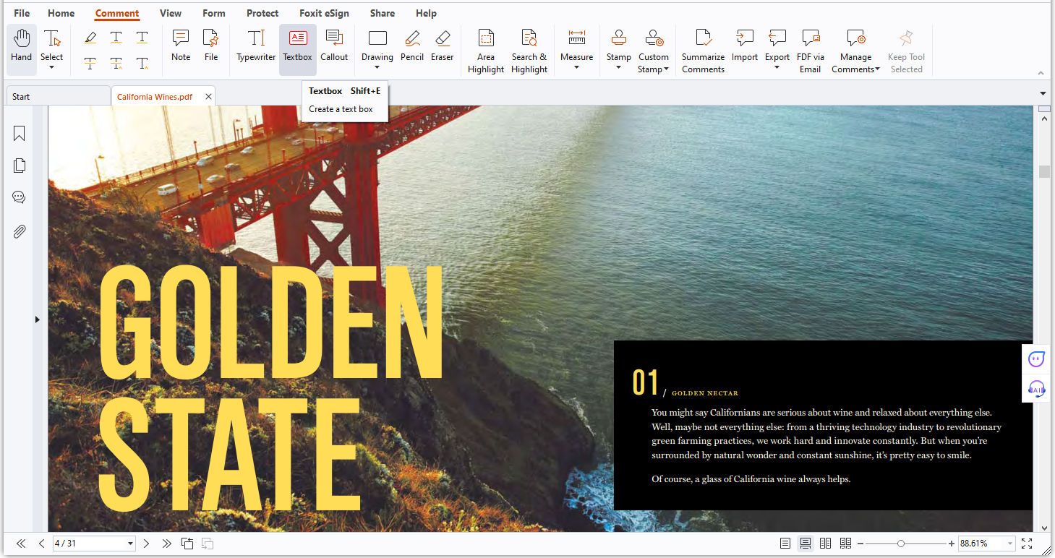Enable Keep Tool Selected
This screenshot has width=1055, height=558.
pyautogui.click(x=906, y=48)
